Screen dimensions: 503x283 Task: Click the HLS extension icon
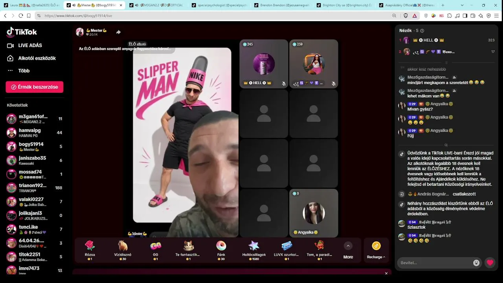click(x=441, y=16)
